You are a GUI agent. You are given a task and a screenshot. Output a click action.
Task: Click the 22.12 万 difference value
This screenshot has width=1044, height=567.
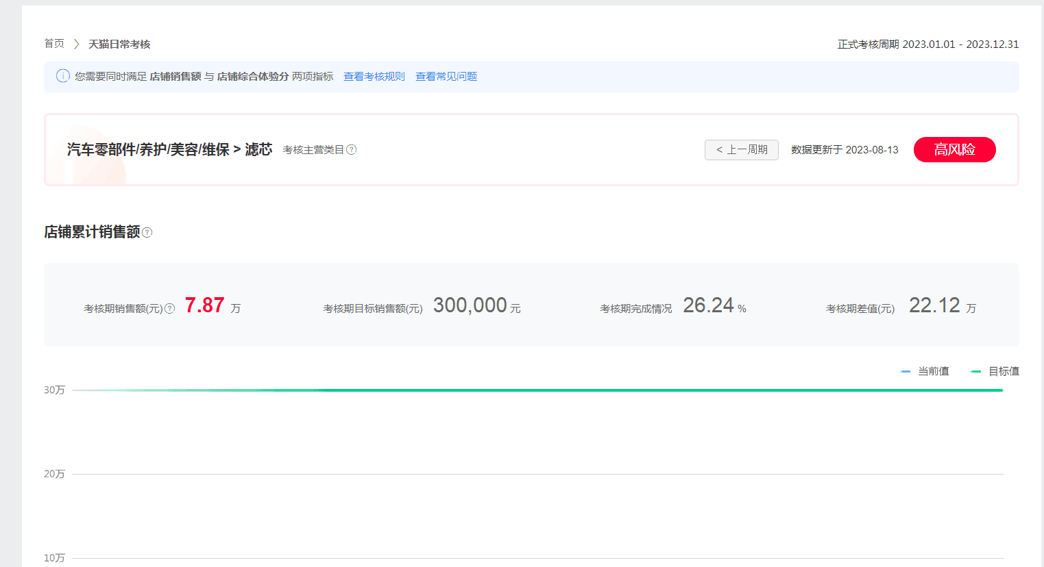(x=943, y=305)
